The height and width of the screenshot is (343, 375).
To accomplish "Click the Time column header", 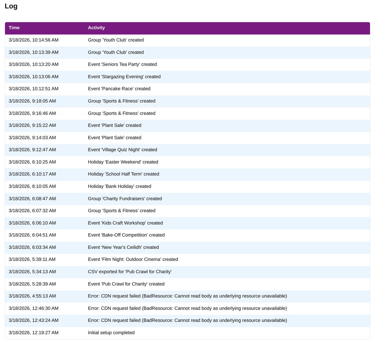I will point(14,27).
